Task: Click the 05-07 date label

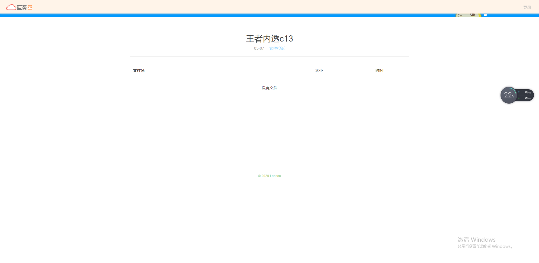Action: [259, 48]
